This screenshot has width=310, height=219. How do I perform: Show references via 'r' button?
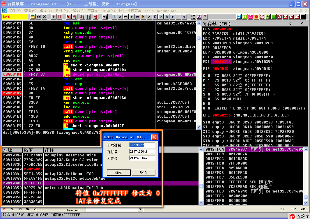coord(172,17)
